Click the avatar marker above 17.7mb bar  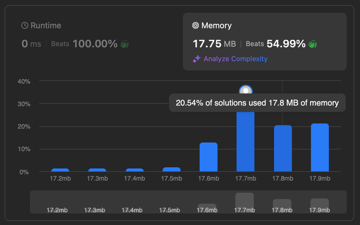(246, 90)
